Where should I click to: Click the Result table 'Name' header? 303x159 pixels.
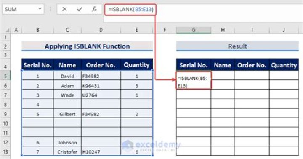pyautogui.click(x=223, y=65)
